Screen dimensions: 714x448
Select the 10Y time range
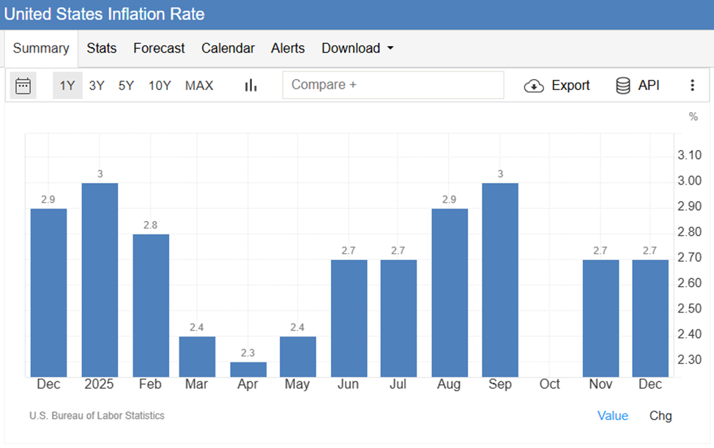point(160,86)
